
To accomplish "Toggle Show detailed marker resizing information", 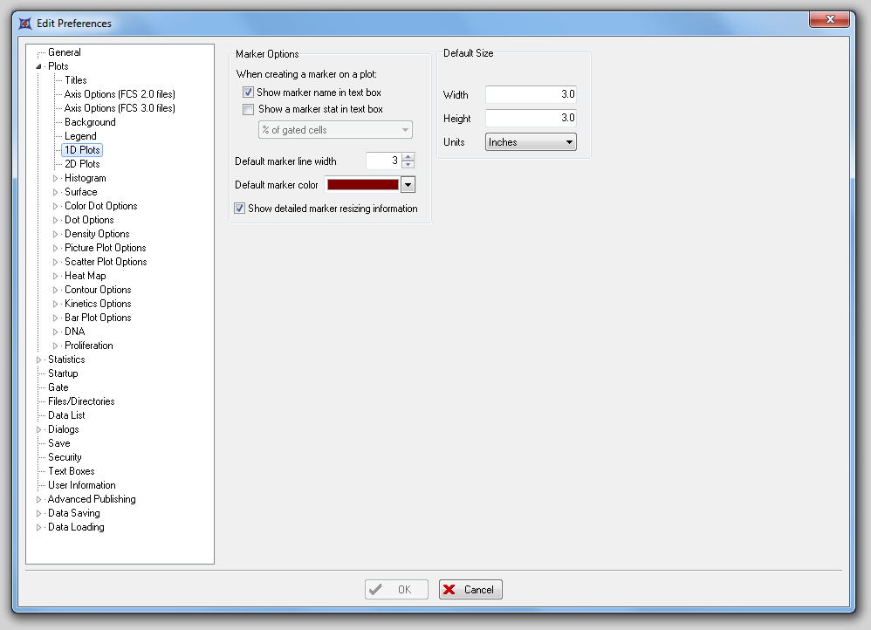I will tap(239, 209).
